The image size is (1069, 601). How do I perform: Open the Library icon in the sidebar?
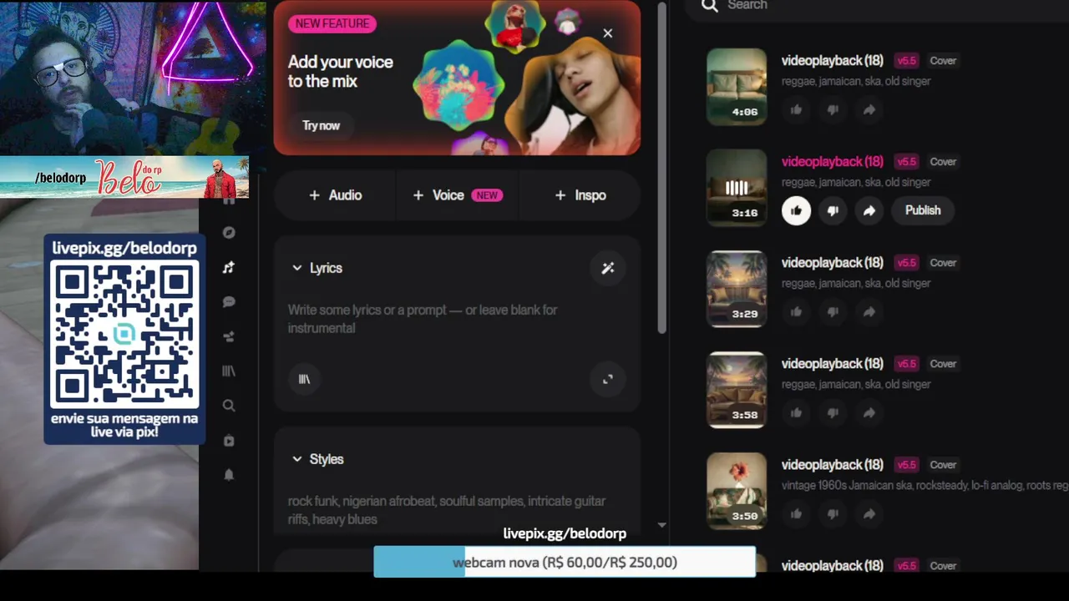tap(229, 371)
